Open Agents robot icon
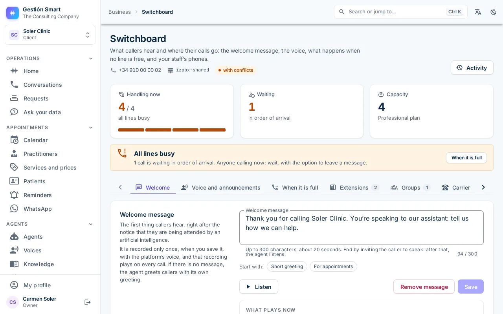This screenshot has width=503, height=314. [x=14, y=237]
